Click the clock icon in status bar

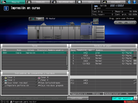point(2,102)
